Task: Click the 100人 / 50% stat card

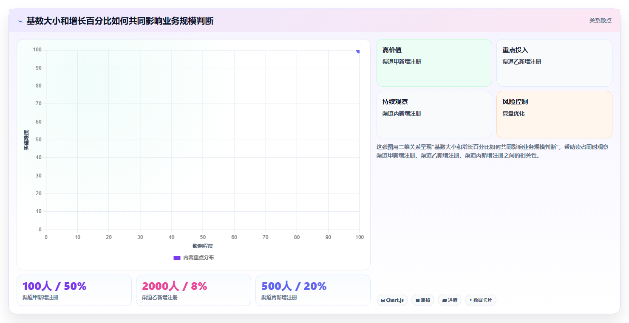Action: pyautogui.click(x=74, y=290)
